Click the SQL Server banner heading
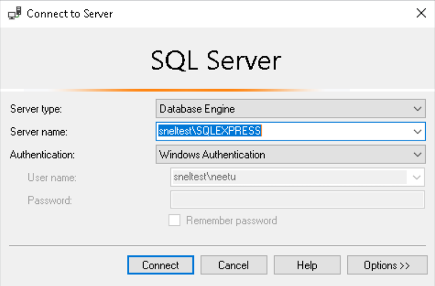Viewport: 435px width, 286px height. pos(216,61)
